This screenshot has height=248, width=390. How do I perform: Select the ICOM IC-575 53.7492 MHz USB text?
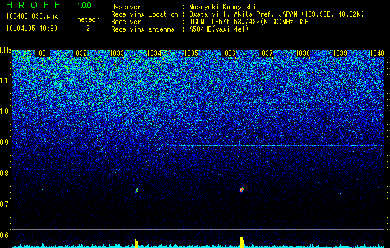(249, 22)
